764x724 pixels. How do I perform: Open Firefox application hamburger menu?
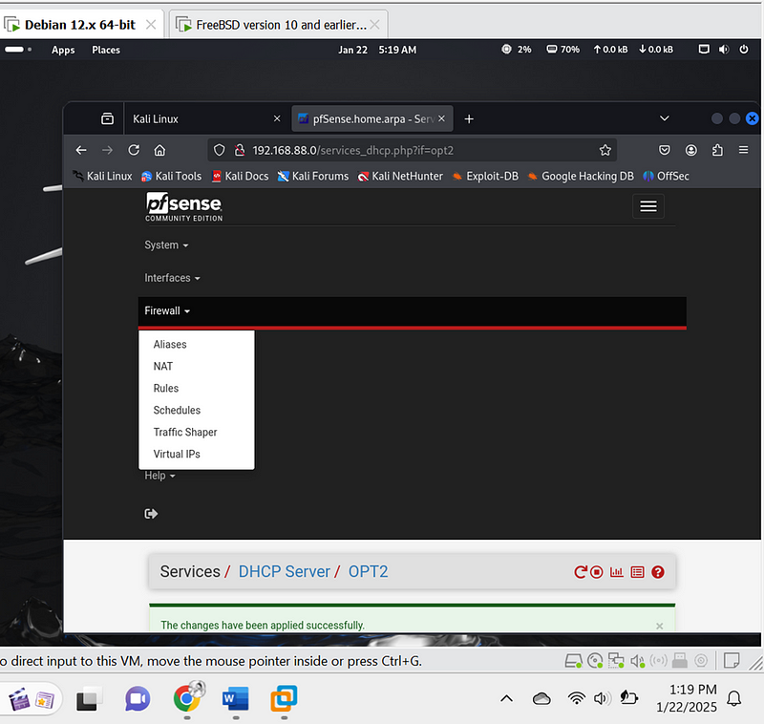coord(744,150)
